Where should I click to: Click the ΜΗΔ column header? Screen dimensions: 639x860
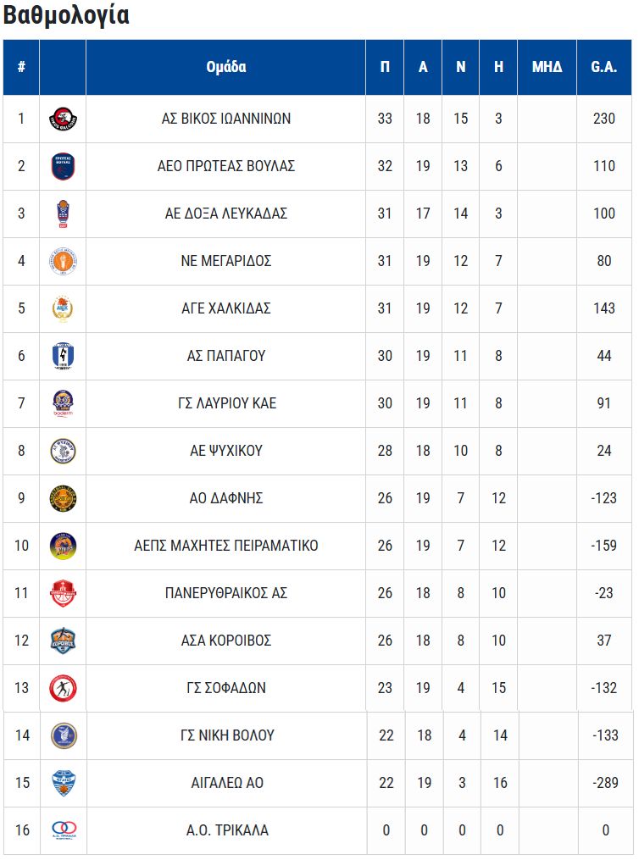pos(547,67)
